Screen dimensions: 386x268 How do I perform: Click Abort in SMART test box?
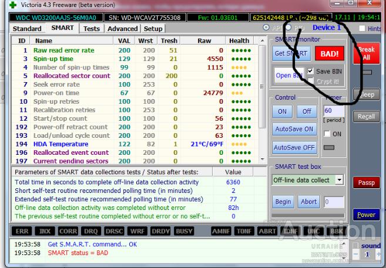click(x=308, y=202)
